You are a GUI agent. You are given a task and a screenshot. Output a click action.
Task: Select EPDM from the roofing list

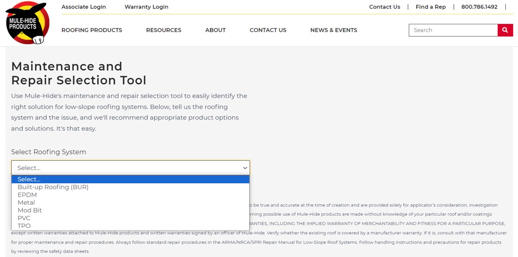[27, 195]
